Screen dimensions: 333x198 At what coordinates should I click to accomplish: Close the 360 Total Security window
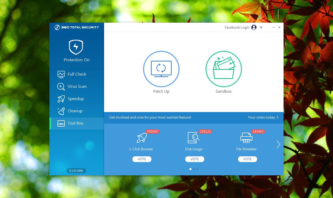279,27
